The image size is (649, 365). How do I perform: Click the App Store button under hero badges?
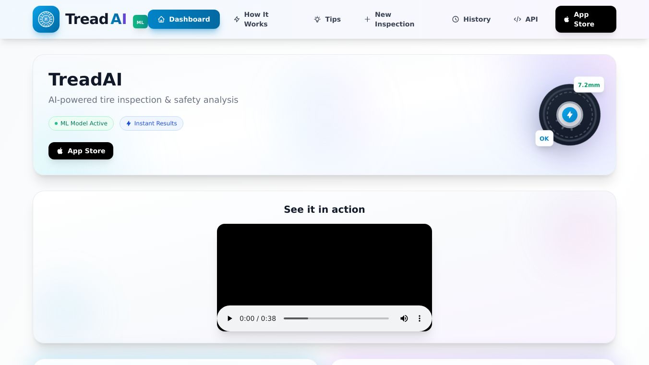point(81,151)
